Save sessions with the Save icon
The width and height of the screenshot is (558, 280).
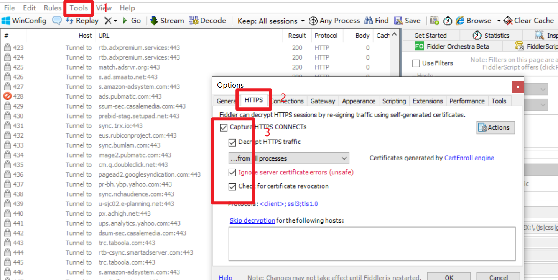(407, 21)
